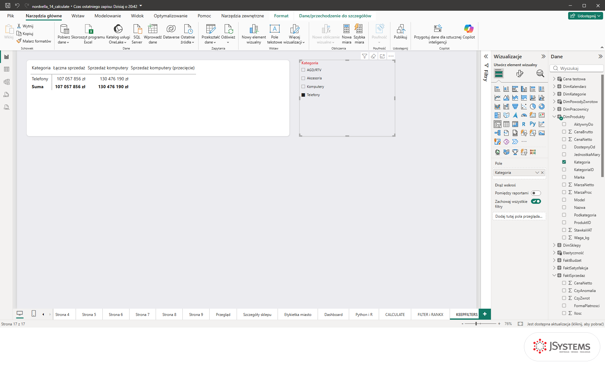605x366 pixels.
Task: Expand the DimSklepy table
Action: [554, 245]
